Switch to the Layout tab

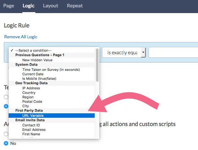pos(50,6)
